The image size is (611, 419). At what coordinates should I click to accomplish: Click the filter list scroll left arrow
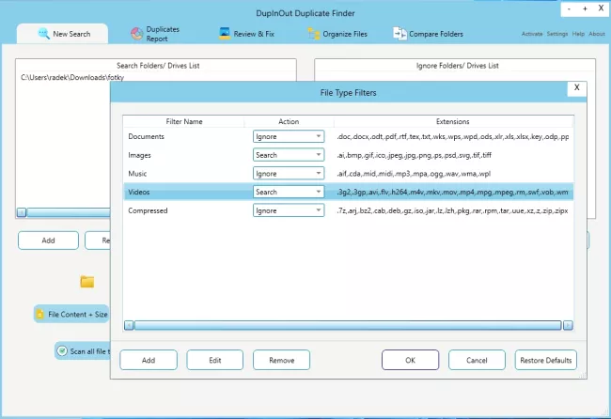tap(129, 325)
